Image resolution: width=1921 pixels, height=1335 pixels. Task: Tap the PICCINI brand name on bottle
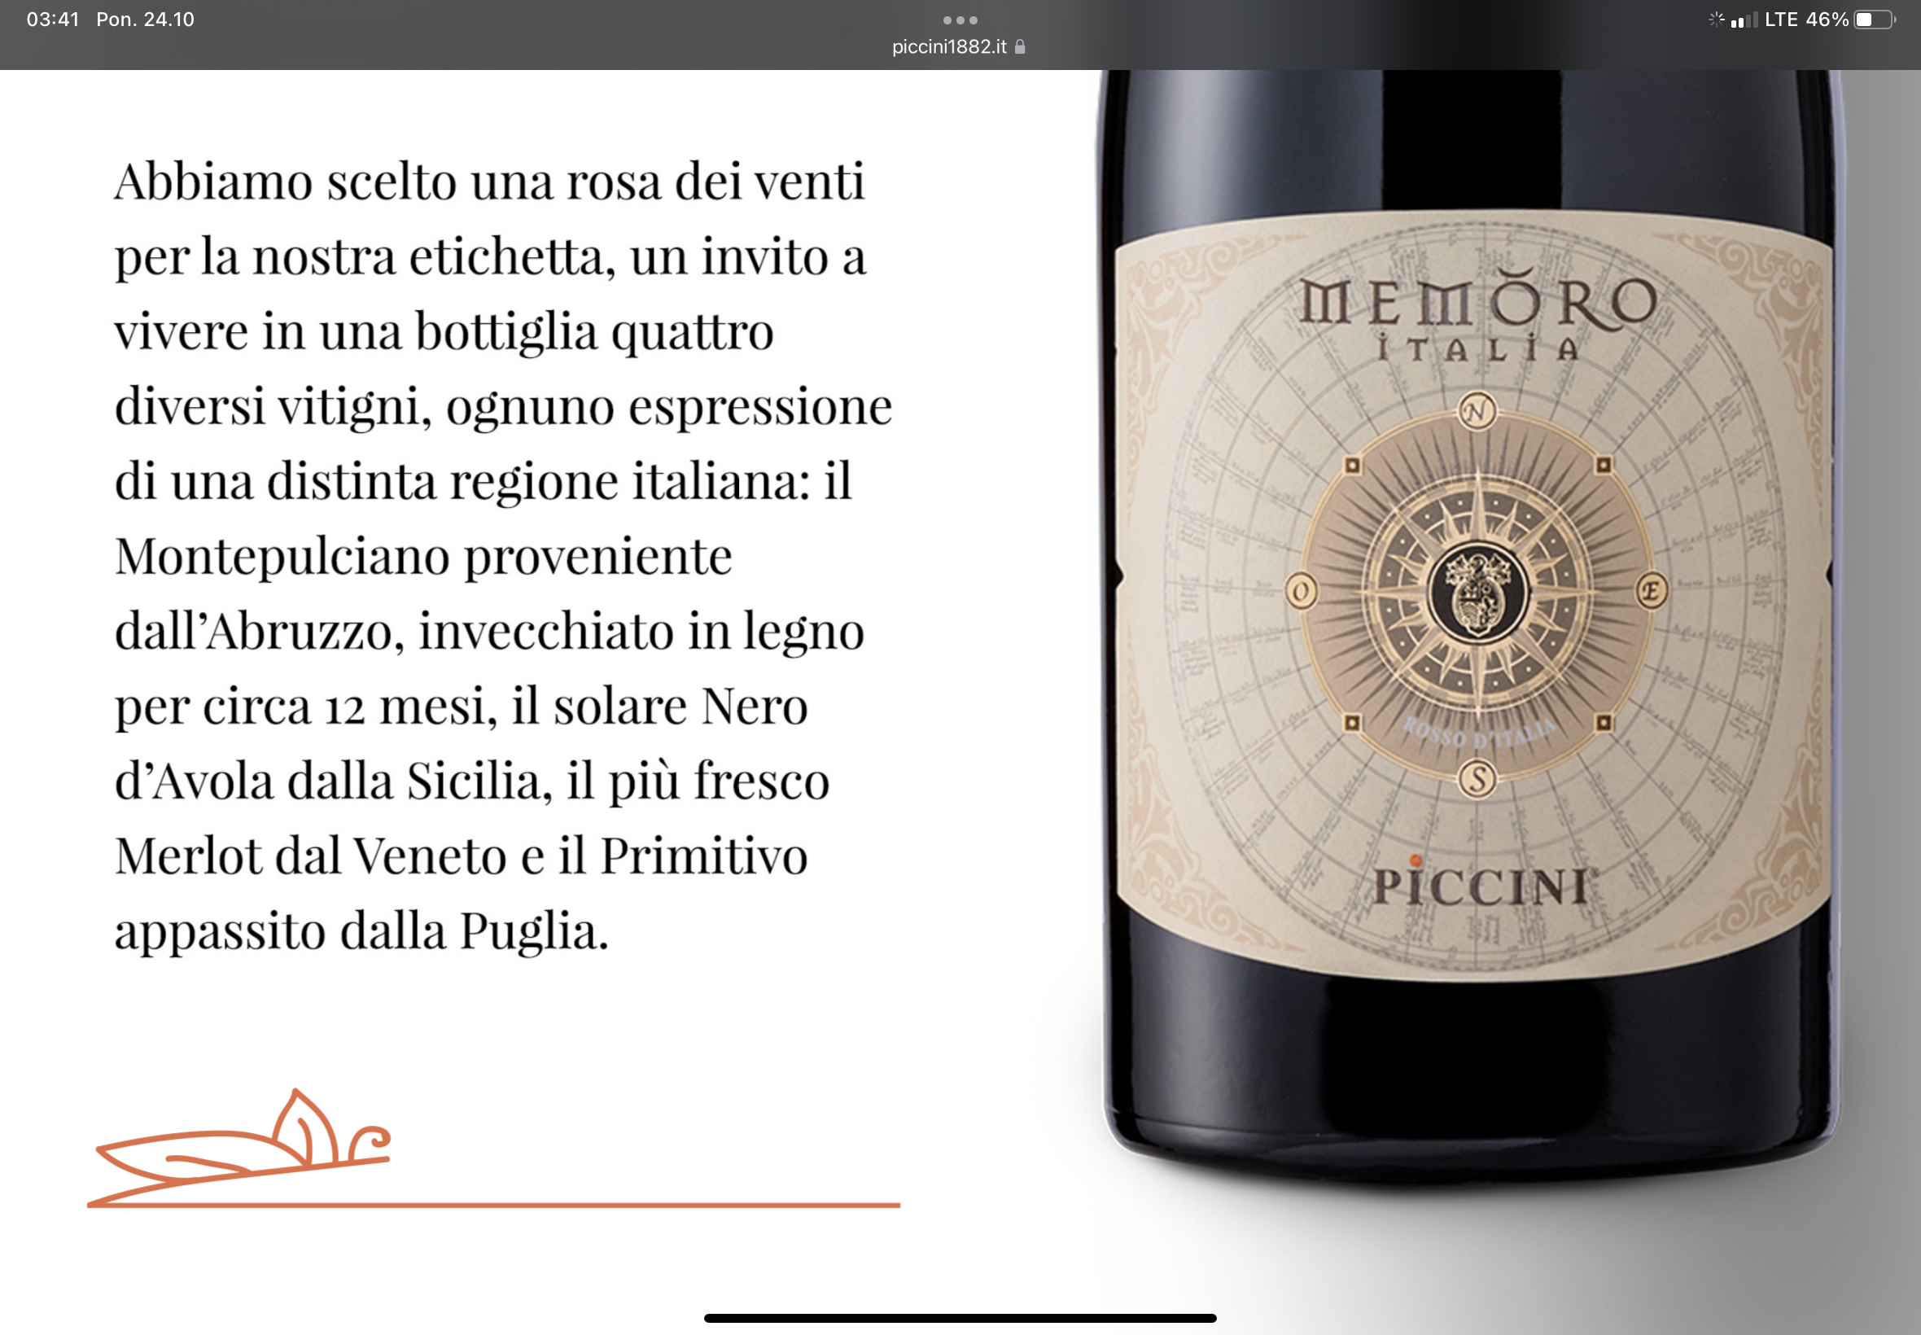coord(1481,886)
